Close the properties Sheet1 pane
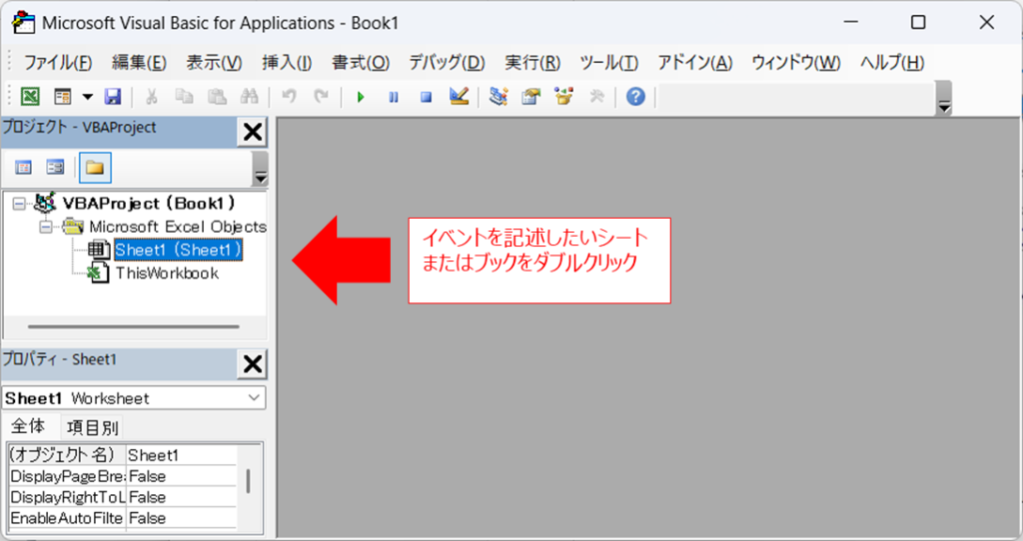 coord(253,364)
